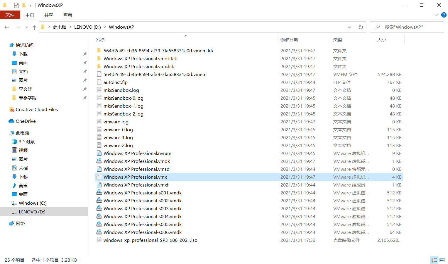Select 视频 in navigation pane
The width and height of the screenshot is (448, 264).
pos(23,151)
